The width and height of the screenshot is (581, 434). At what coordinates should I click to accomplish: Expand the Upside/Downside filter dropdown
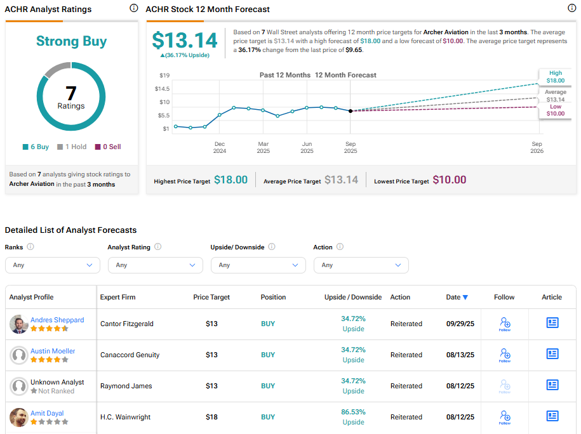coord(258,265)
